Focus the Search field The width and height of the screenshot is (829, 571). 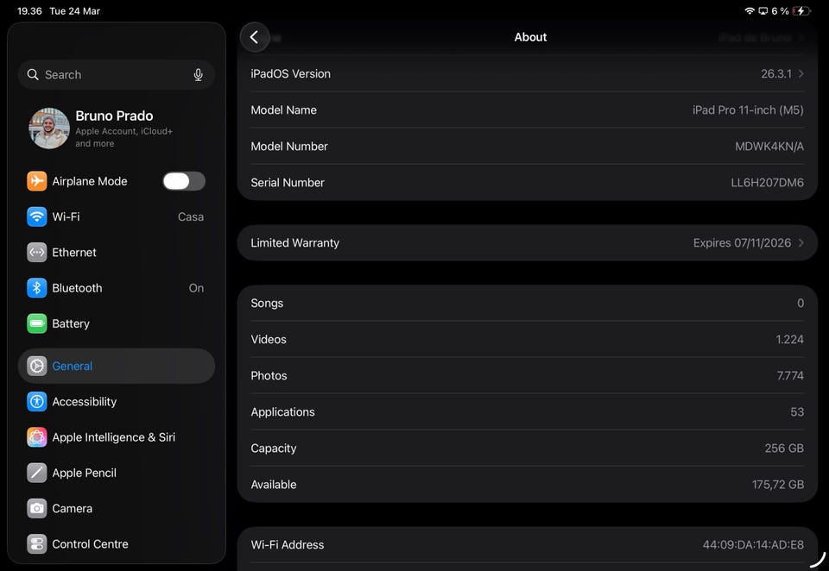(x=117, y=74)
